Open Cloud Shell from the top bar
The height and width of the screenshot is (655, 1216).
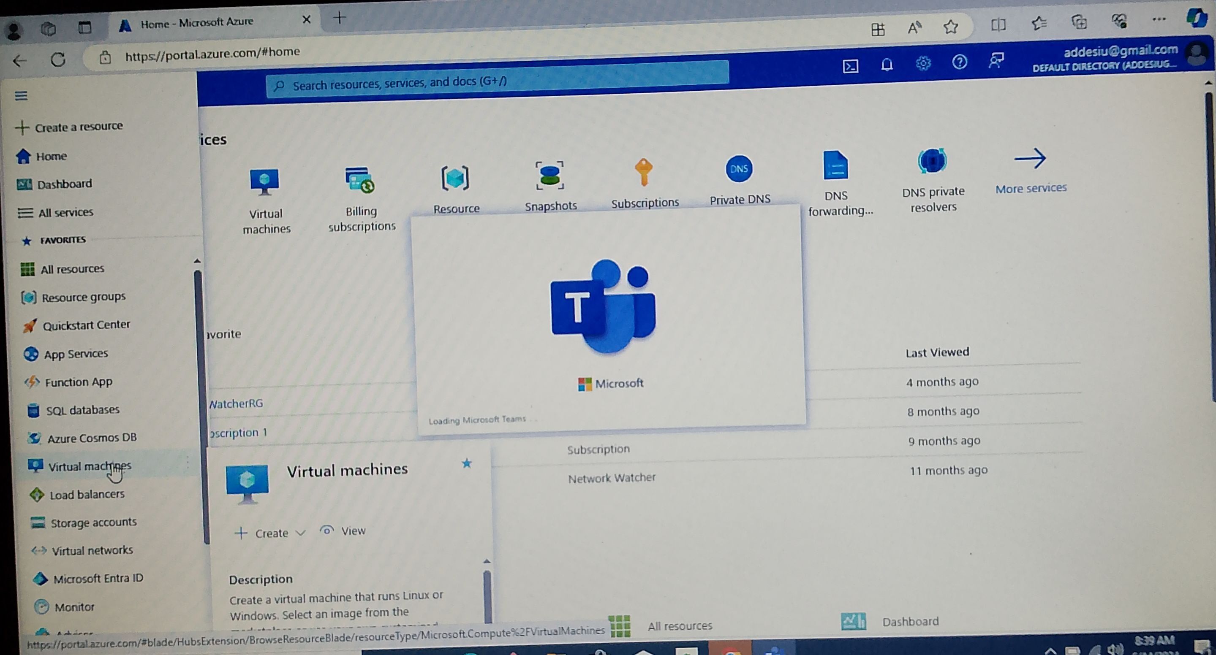(850, 65)
